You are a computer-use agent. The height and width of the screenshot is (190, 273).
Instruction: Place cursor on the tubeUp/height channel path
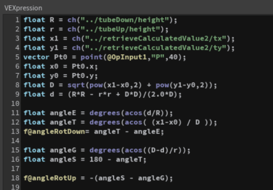click(122, 29)
